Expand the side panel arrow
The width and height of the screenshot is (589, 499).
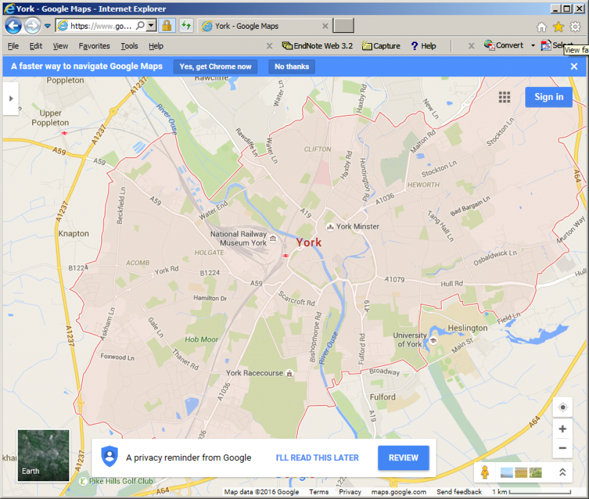coord(10,98)
